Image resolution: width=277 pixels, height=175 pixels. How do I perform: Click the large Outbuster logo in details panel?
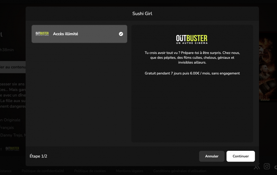[192, 39]
